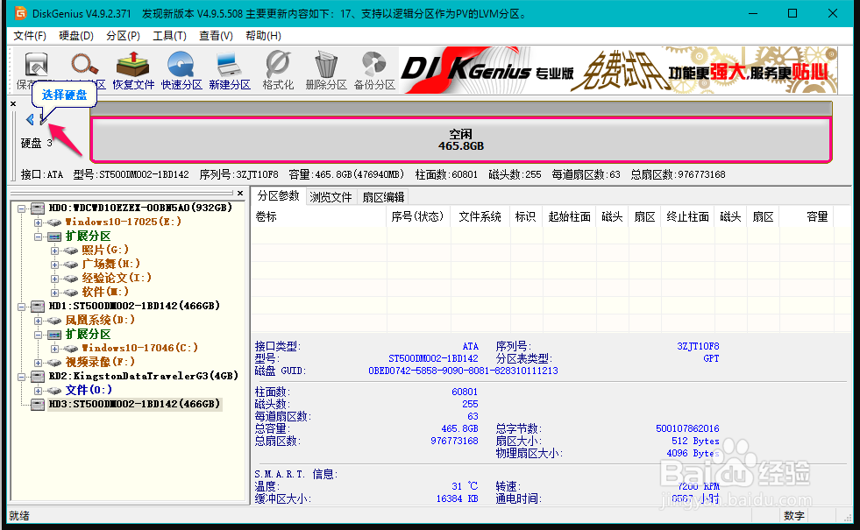Click the DiskGenius 专业版 banner ad
This screenshot has width=860, height=530.
(618, 70)
